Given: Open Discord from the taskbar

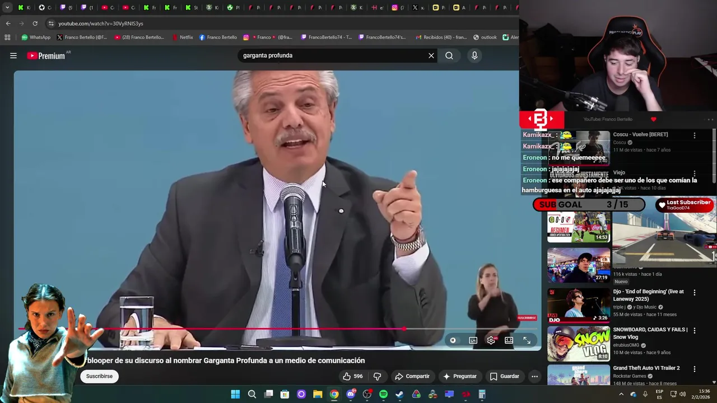Looking at the screenshot, I should (x=351, y=395).
